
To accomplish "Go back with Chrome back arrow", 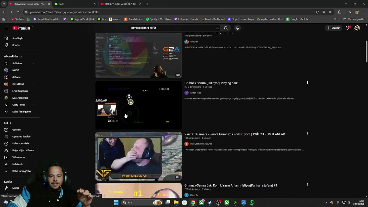I will click(x=4, y=12).
